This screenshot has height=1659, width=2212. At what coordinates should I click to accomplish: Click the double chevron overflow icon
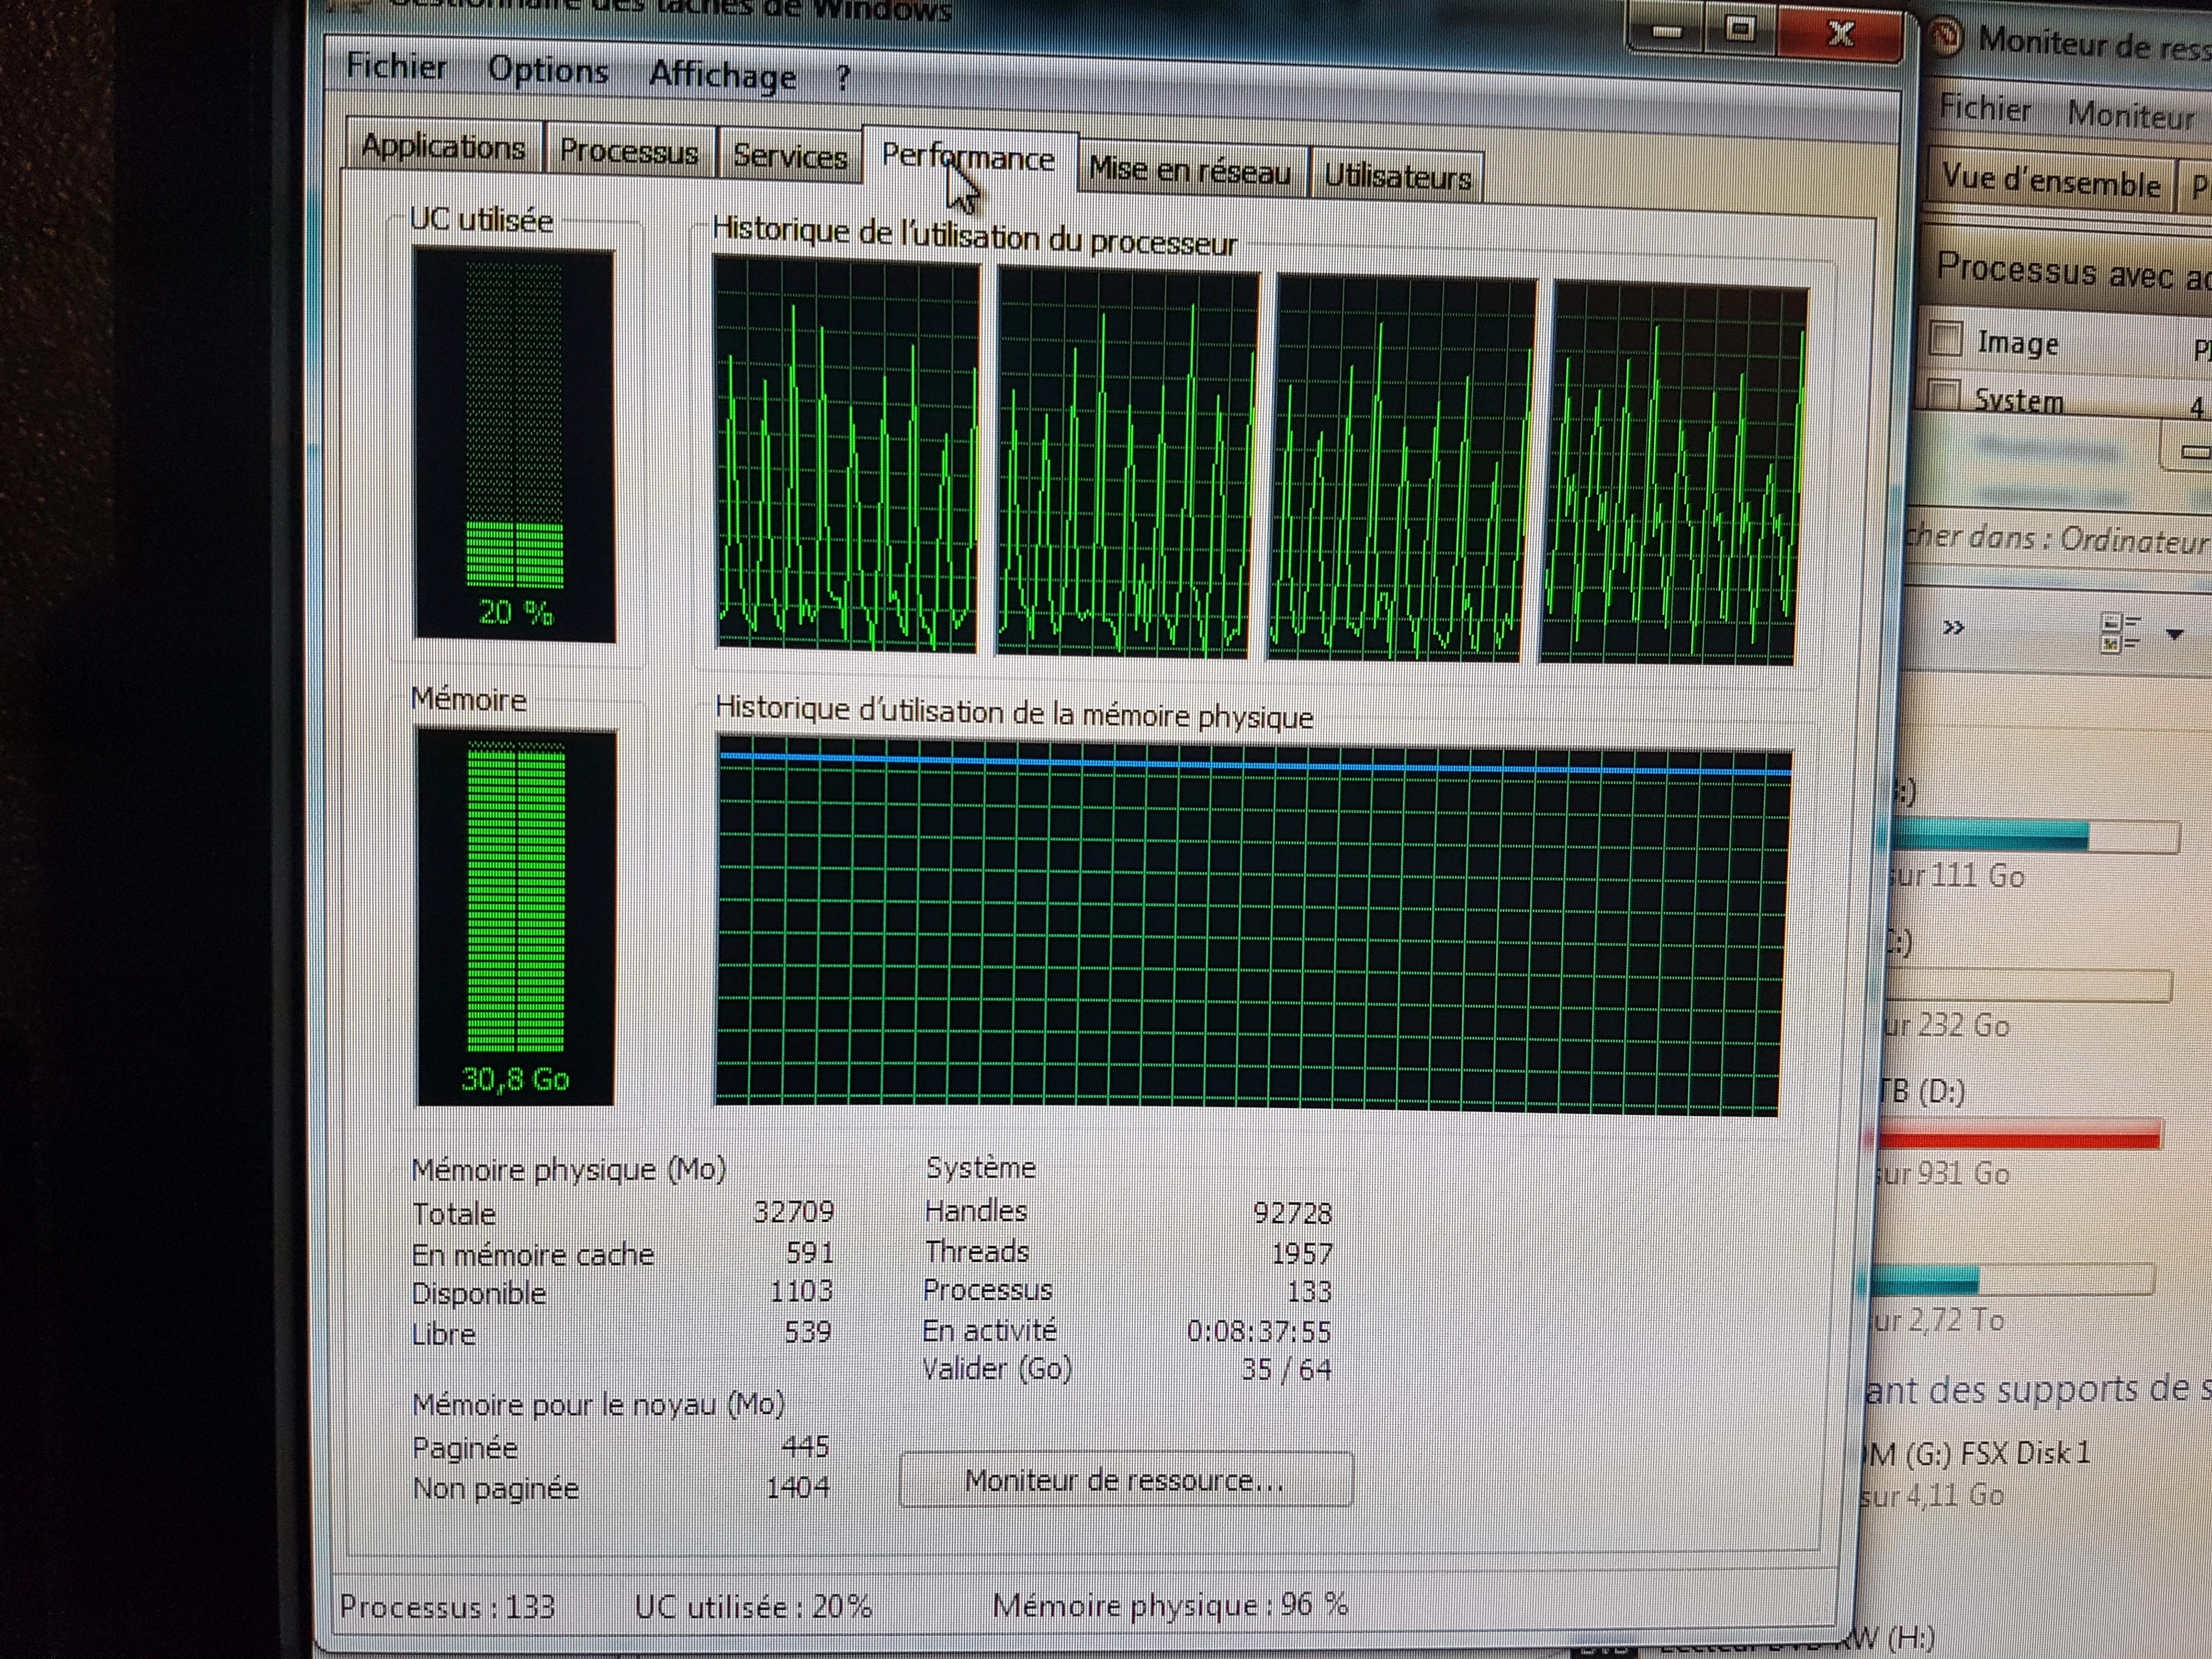1953,628
